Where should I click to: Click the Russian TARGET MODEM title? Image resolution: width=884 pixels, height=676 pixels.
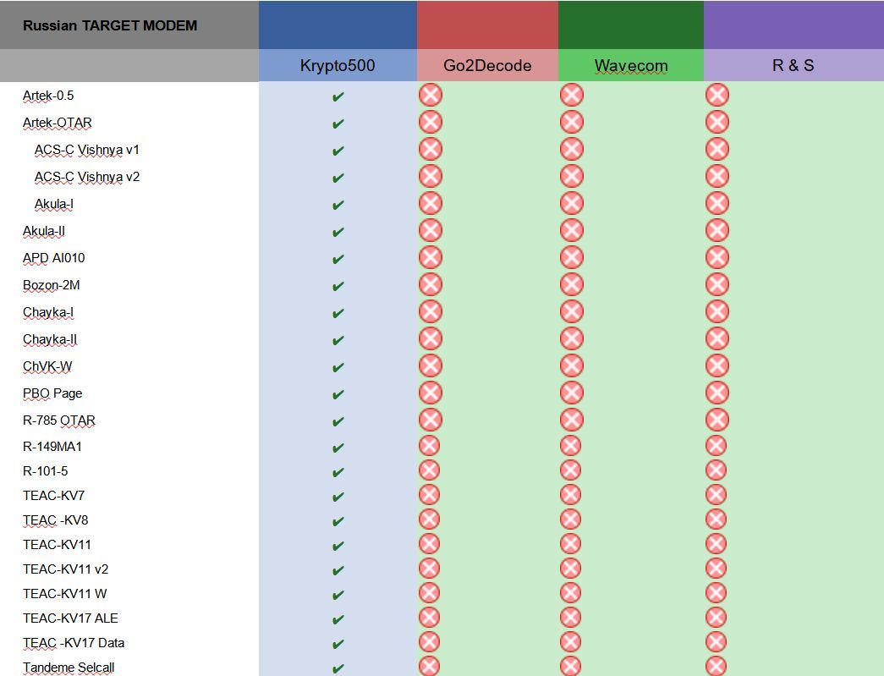[x=110, y=25]
